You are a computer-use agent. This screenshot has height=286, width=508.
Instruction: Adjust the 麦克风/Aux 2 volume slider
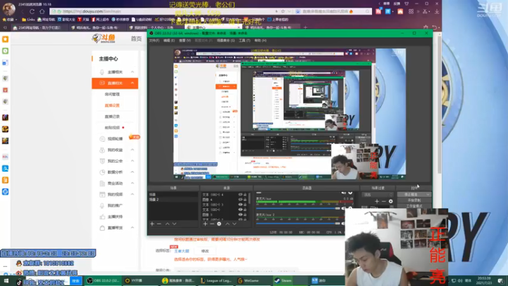click(298, 224)
